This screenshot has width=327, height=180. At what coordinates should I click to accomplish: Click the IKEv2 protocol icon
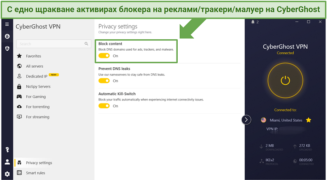pos(262,161)
